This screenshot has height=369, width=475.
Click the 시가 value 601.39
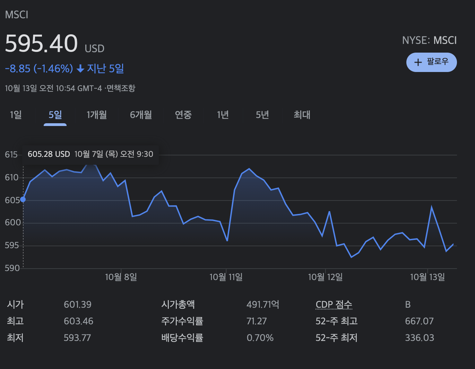[78, 305]
